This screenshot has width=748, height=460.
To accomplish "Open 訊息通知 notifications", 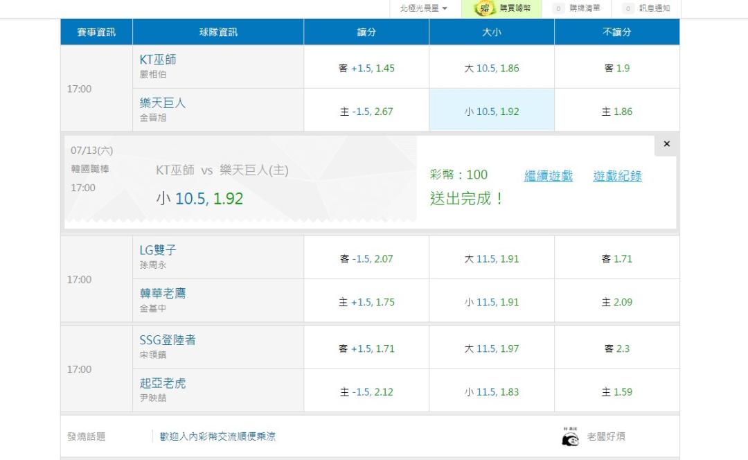I will 646,8.
